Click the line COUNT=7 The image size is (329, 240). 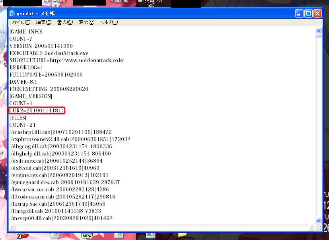(21, 39)
